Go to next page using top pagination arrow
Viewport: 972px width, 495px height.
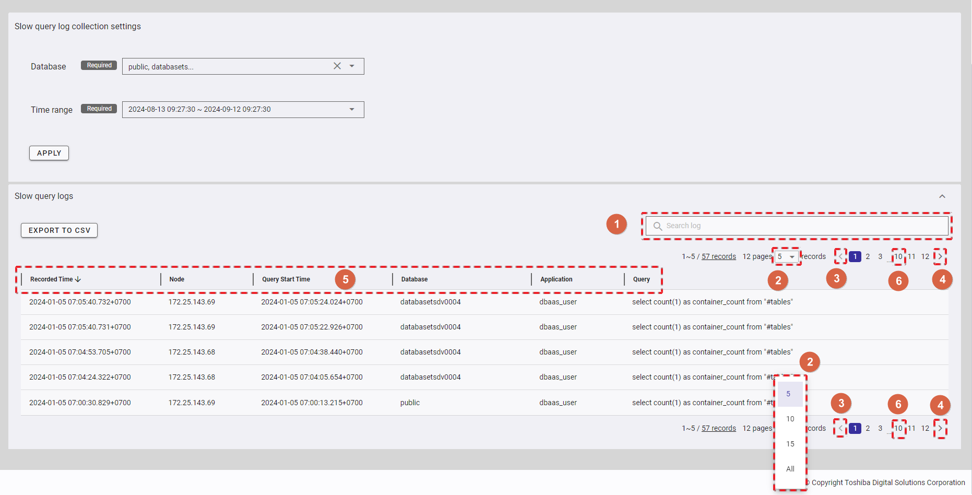click(940, 256)
